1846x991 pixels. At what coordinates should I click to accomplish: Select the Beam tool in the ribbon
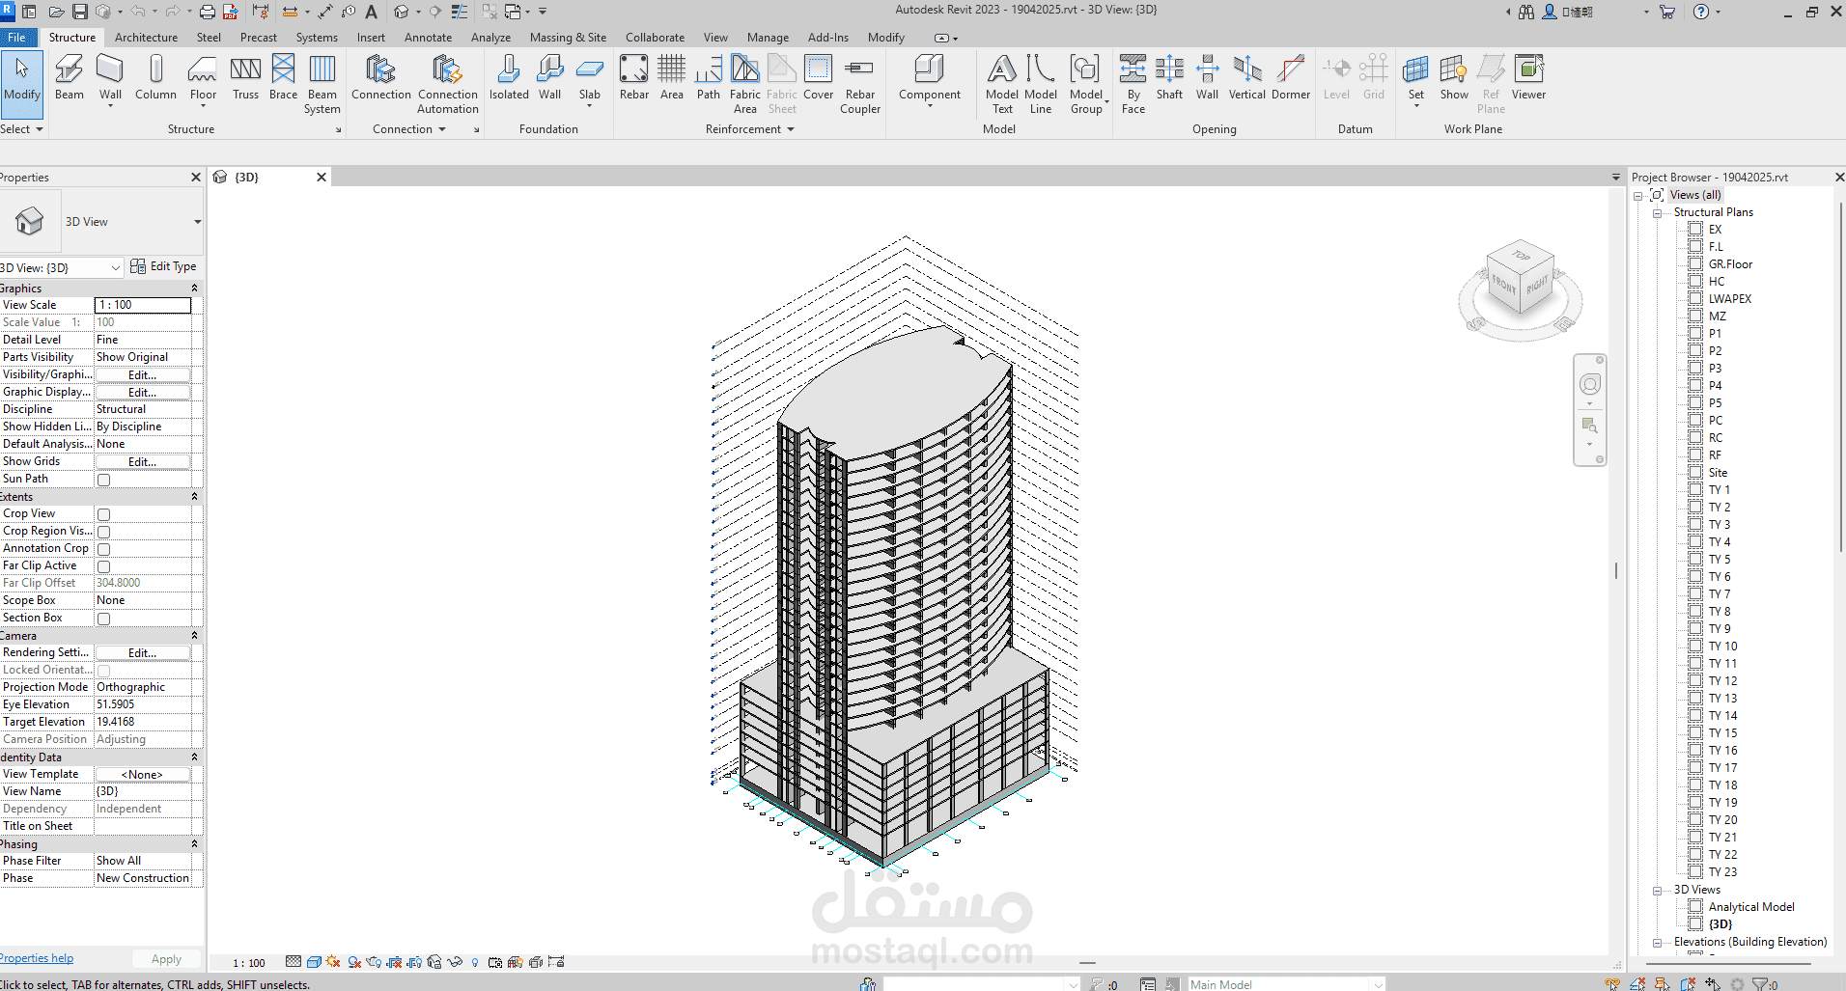[x=69, y=77]
